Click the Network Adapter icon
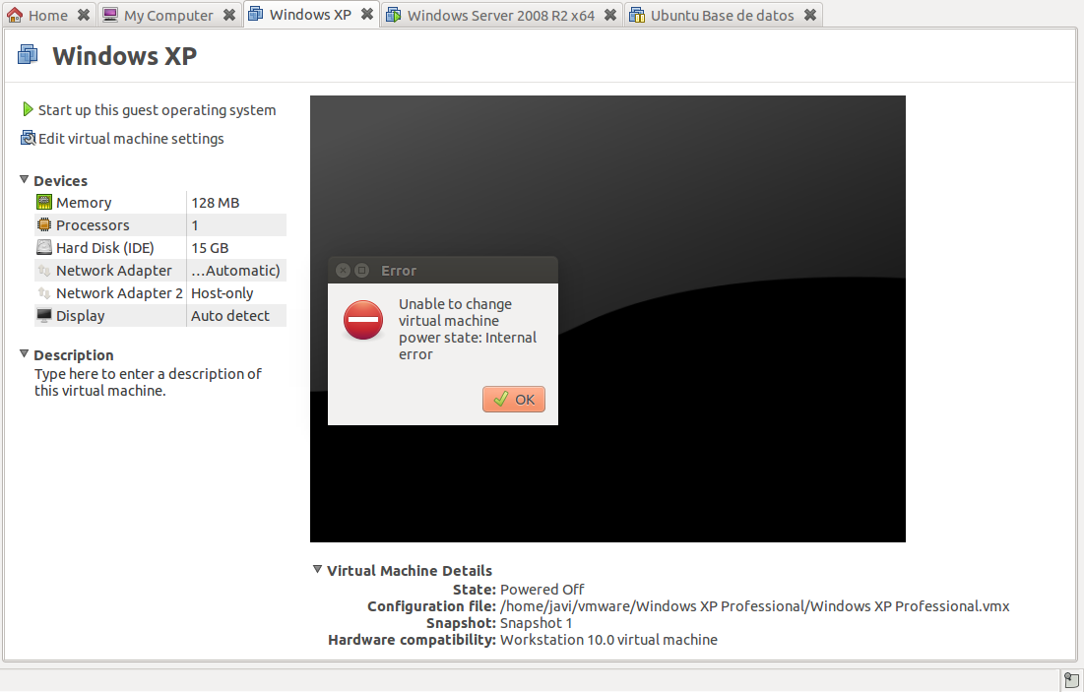 44,270
